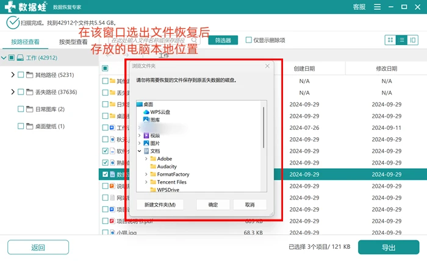Switch to 按类型查看 tab
The width and height of the screenshot is (427, 261).
pos(73,42)
